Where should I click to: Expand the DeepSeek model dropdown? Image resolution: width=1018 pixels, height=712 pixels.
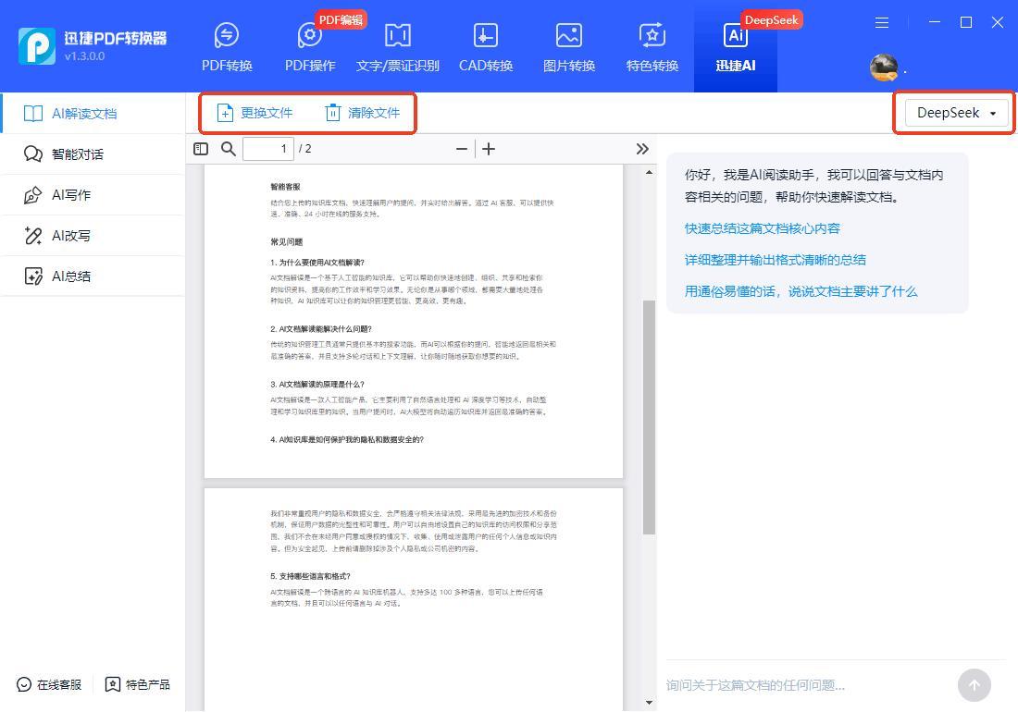coord(956,113)
